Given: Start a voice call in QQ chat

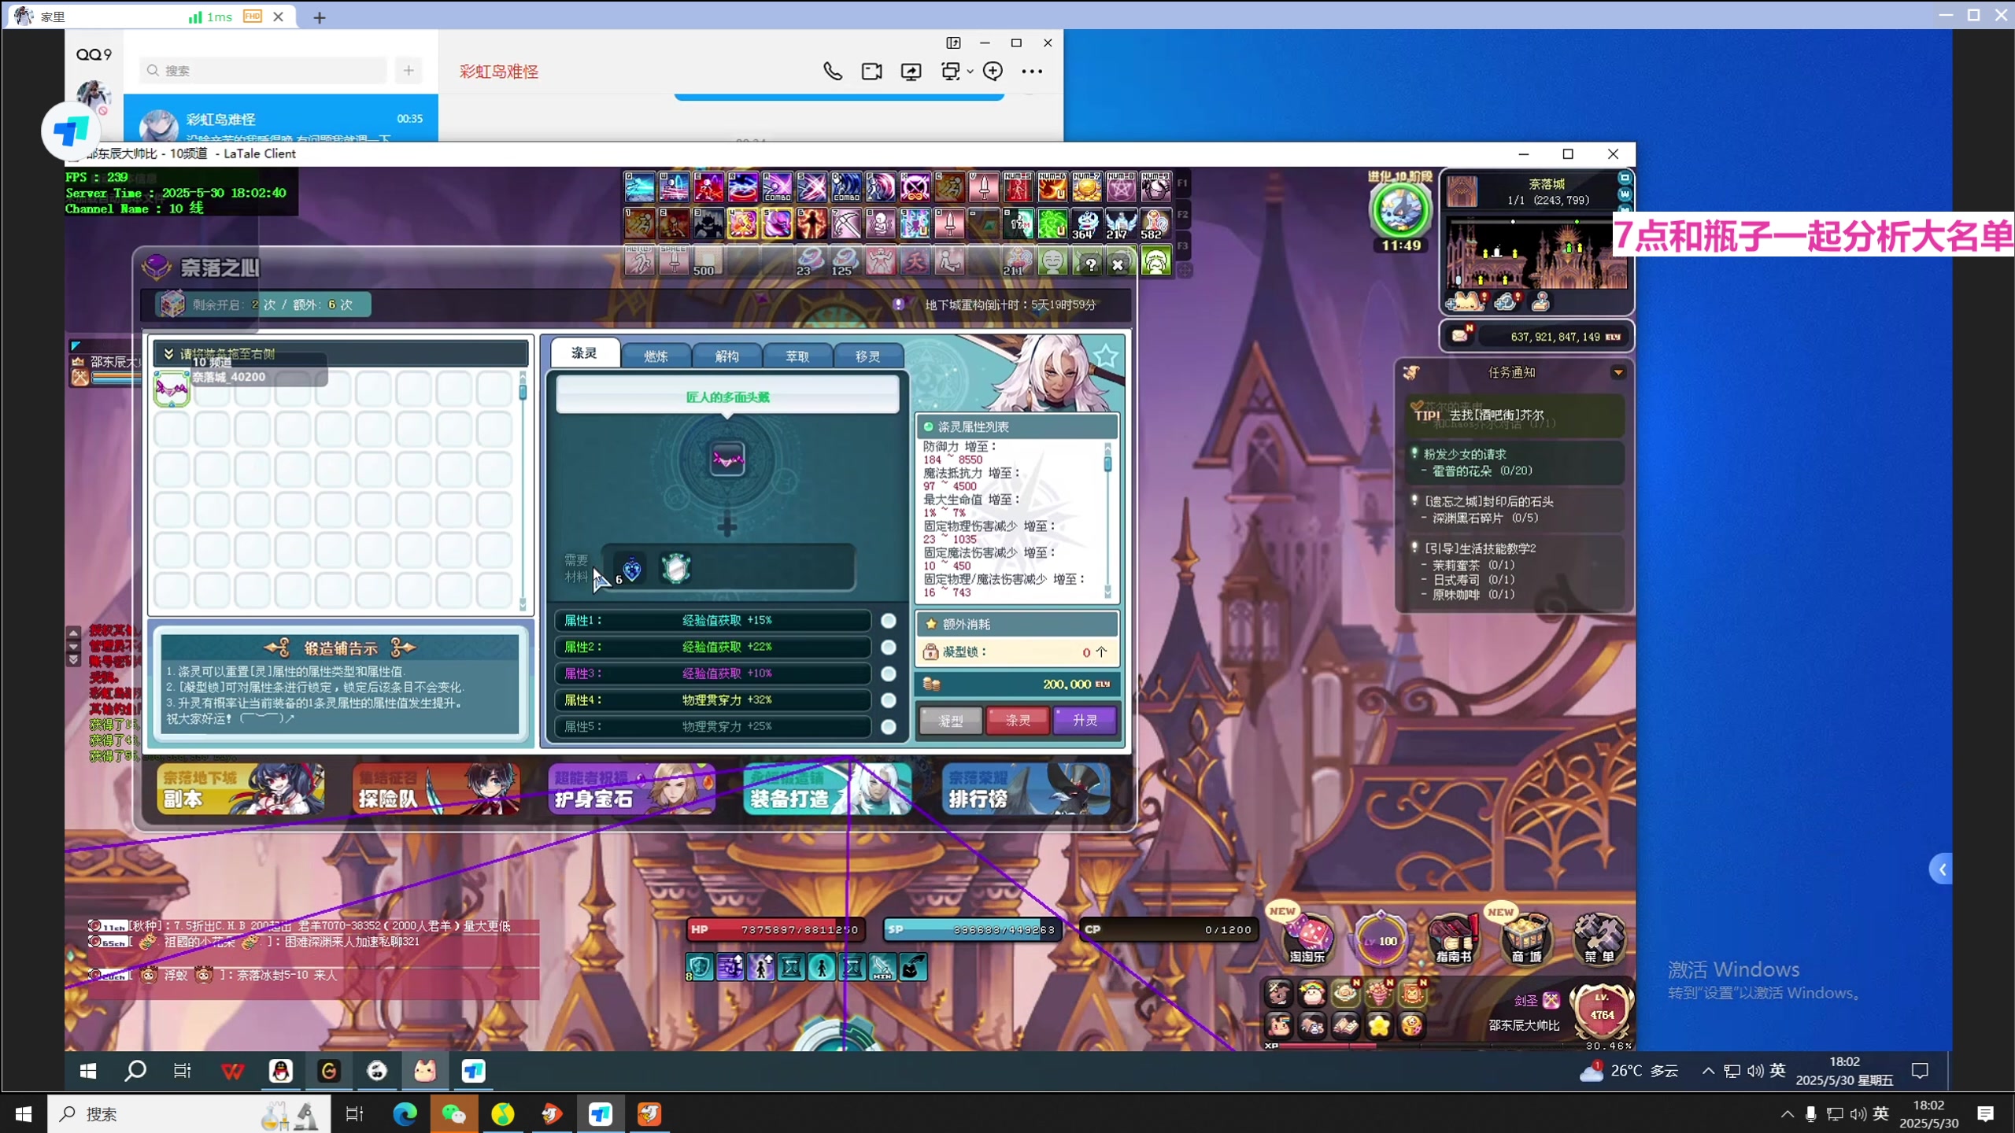Looking at the screenshot, I should coord(833,72).
